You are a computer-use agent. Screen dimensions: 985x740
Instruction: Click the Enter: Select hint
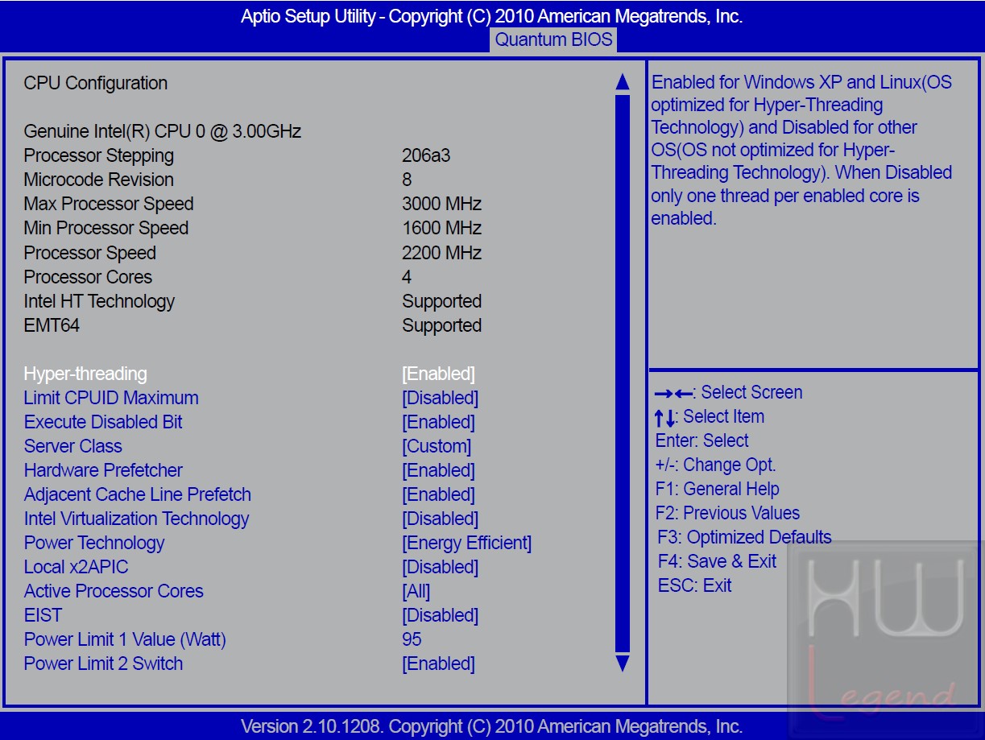pos(702,440)
